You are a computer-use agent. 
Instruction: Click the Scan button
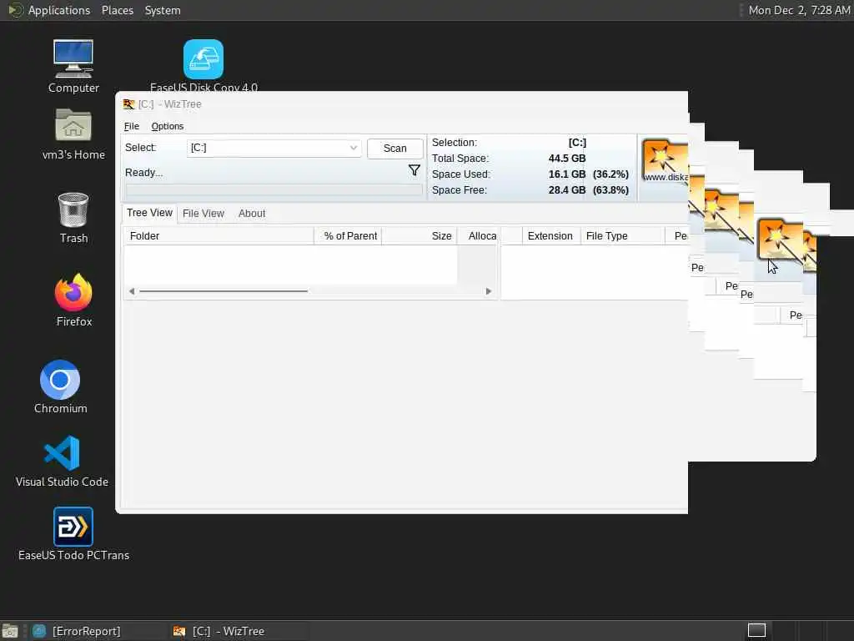click(394, 149)
